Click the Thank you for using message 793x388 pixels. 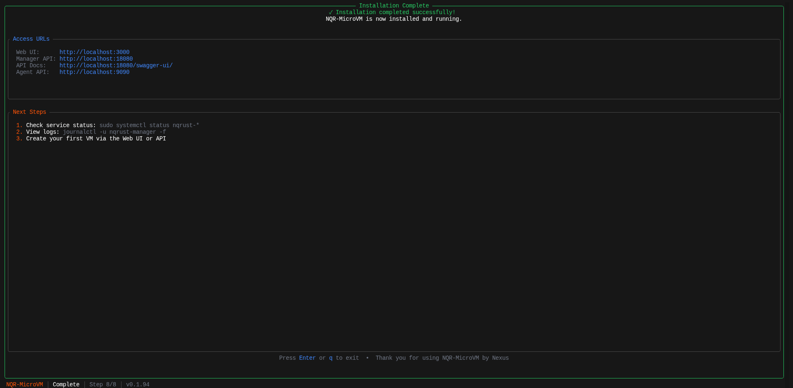[442, 358]
